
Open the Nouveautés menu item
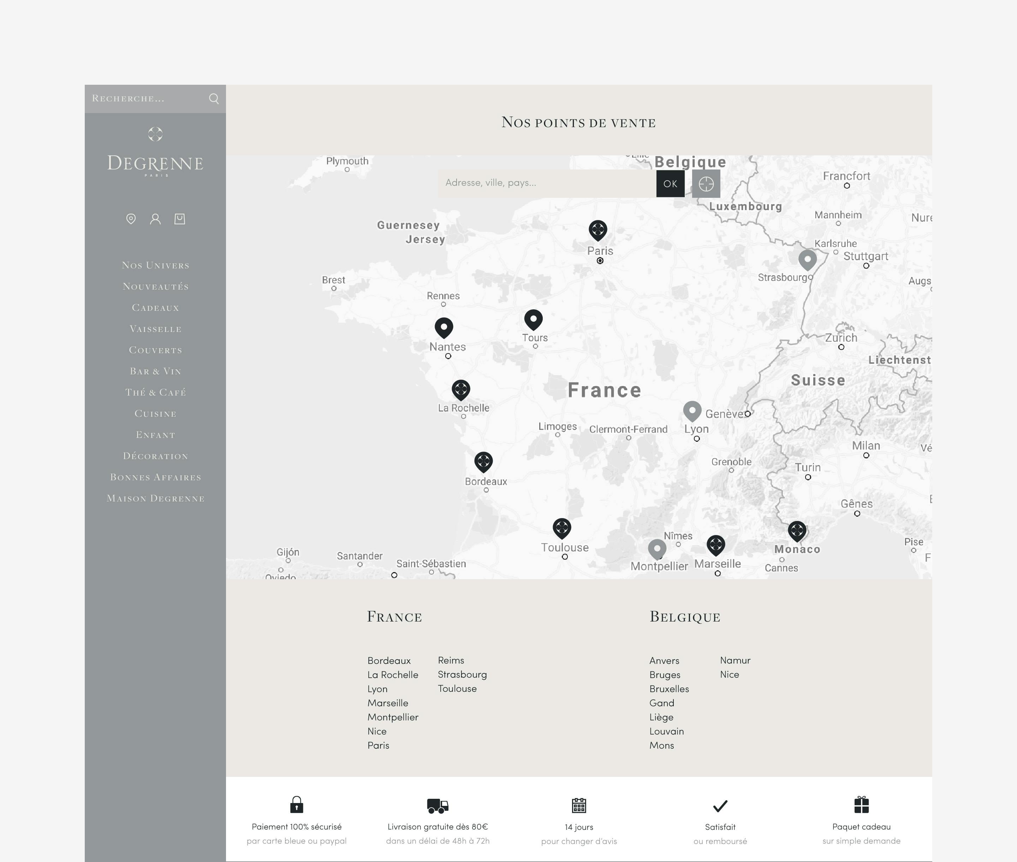click(155, 286)
